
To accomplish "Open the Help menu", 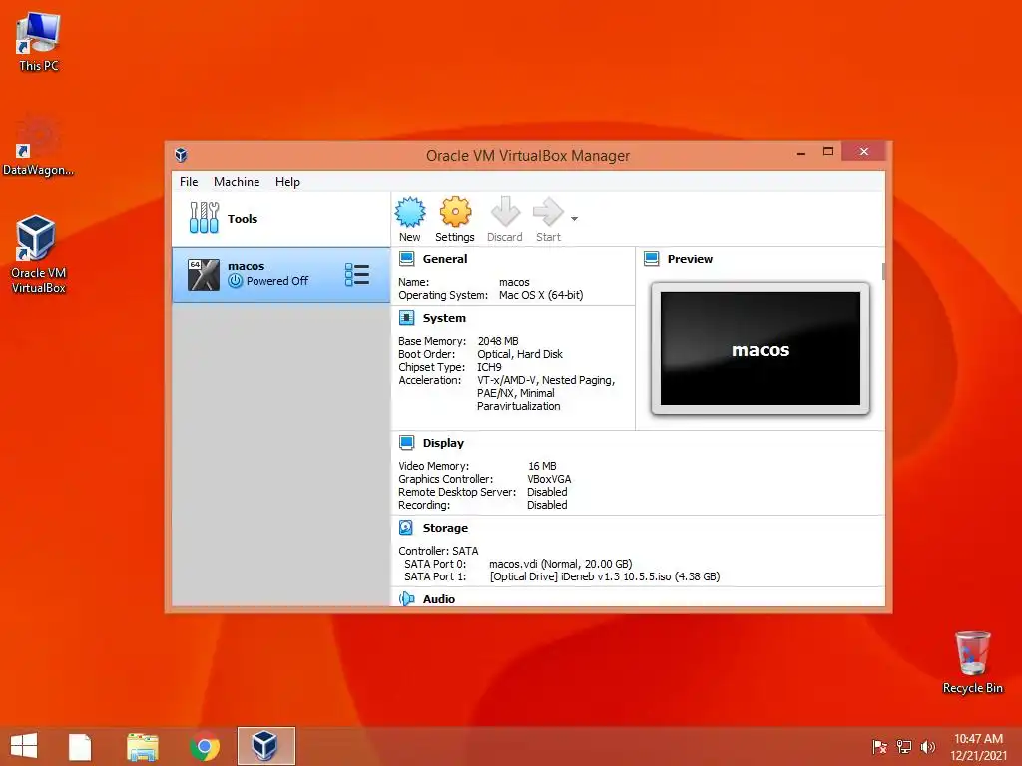I will [x=287, y=182].
